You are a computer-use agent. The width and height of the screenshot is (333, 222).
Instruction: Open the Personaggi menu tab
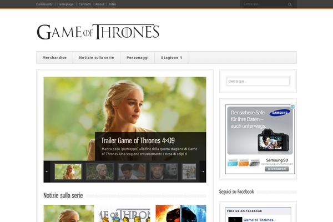(138, 58)
